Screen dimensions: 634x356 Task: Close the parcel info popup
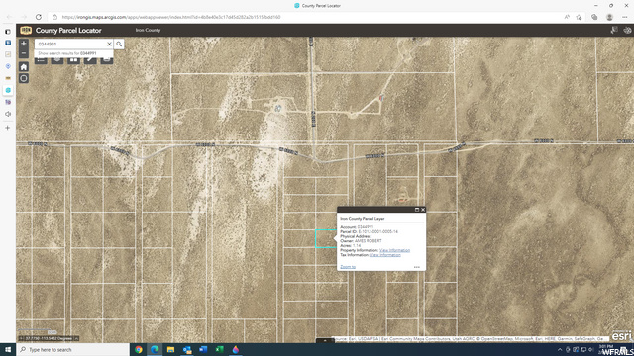click(423, 210)
